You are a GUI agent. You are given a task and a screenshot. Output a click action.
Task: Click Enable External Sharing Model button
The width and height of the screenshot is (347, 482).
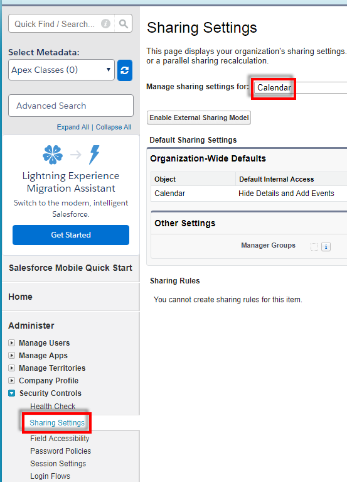pos(199,118)
